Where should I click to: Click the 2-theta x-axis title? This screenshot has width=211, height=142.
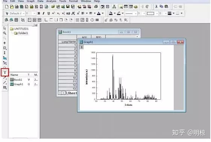click(x=128, y=105)
